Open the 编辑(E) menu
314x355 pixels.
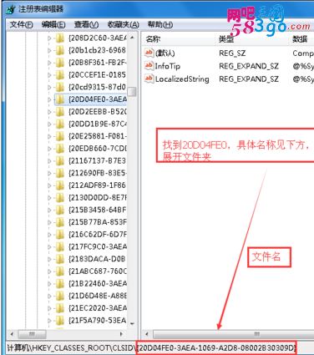pos(53,25)
